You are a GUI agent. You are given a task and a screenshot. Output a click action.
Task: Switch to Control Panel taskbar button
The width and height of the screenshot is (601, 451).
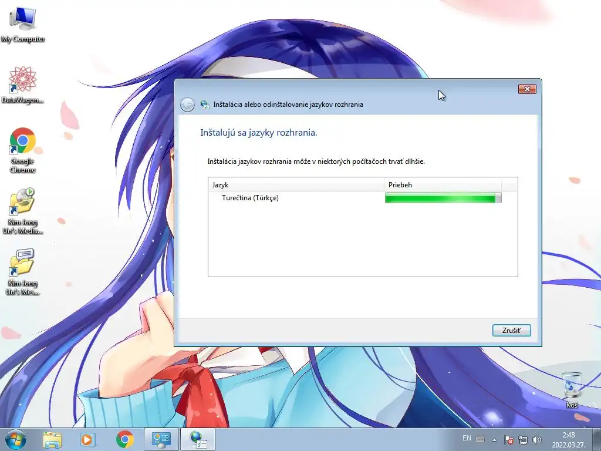point(161,439)
